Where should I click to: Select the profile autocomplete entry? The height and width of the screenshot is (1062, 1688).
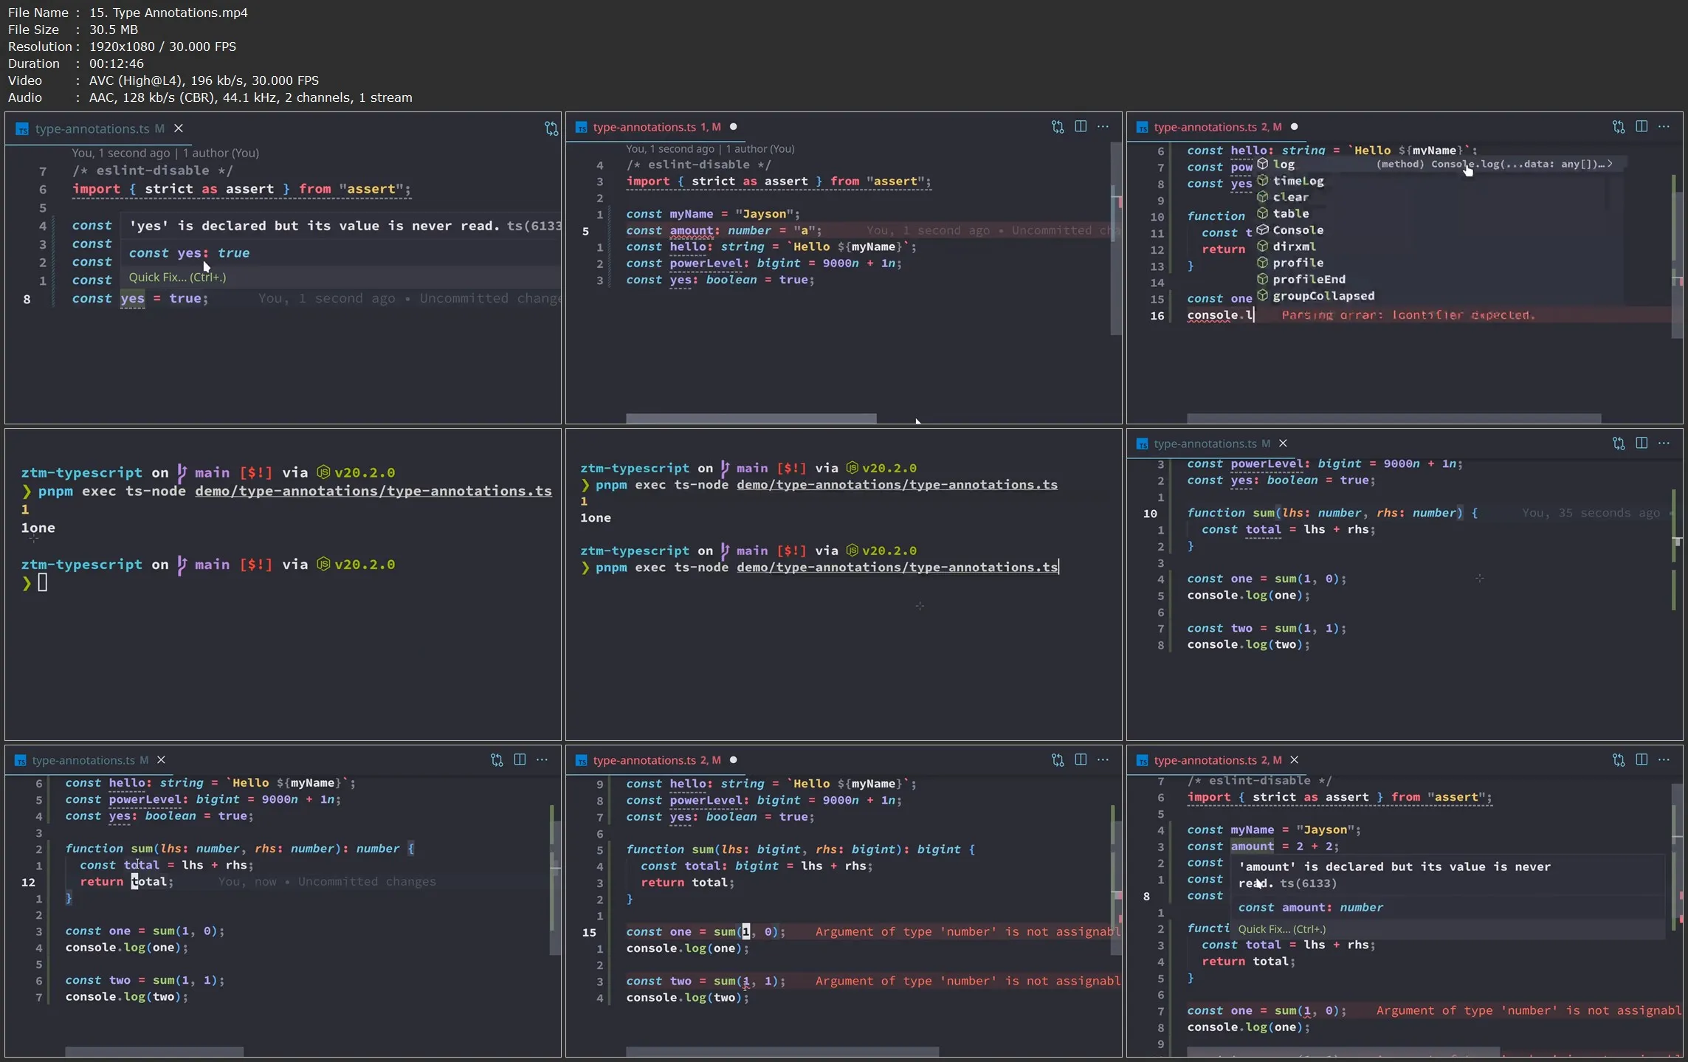(1298, 263)
